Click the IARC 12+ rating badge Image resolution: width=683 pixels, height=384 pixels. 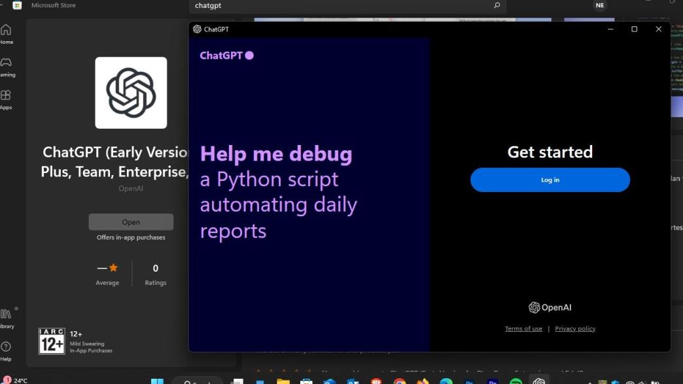(x=52, y=341)
